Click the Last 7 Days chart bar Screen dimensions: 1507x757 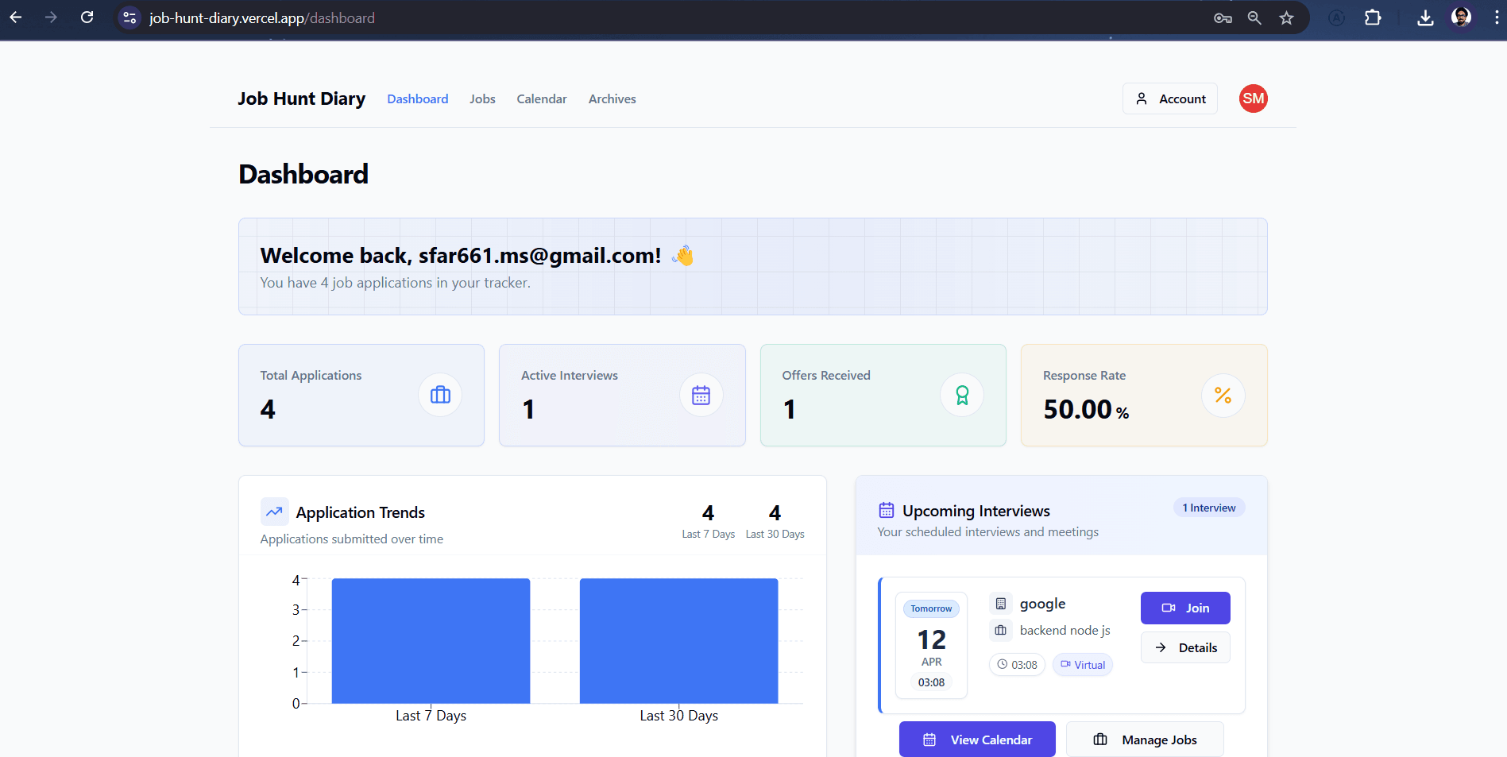(431, 640)
